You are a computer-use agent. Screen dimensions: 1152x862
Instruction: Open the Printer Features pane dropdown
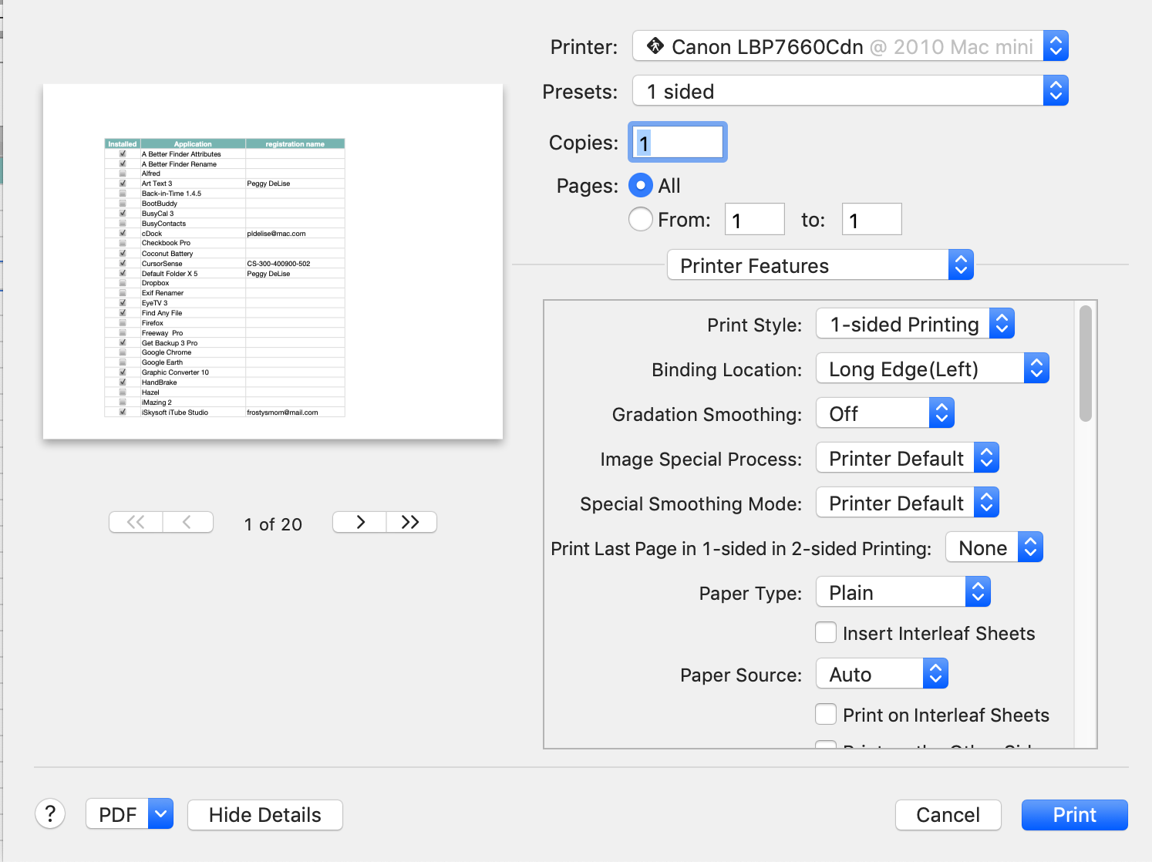(820, 265)
